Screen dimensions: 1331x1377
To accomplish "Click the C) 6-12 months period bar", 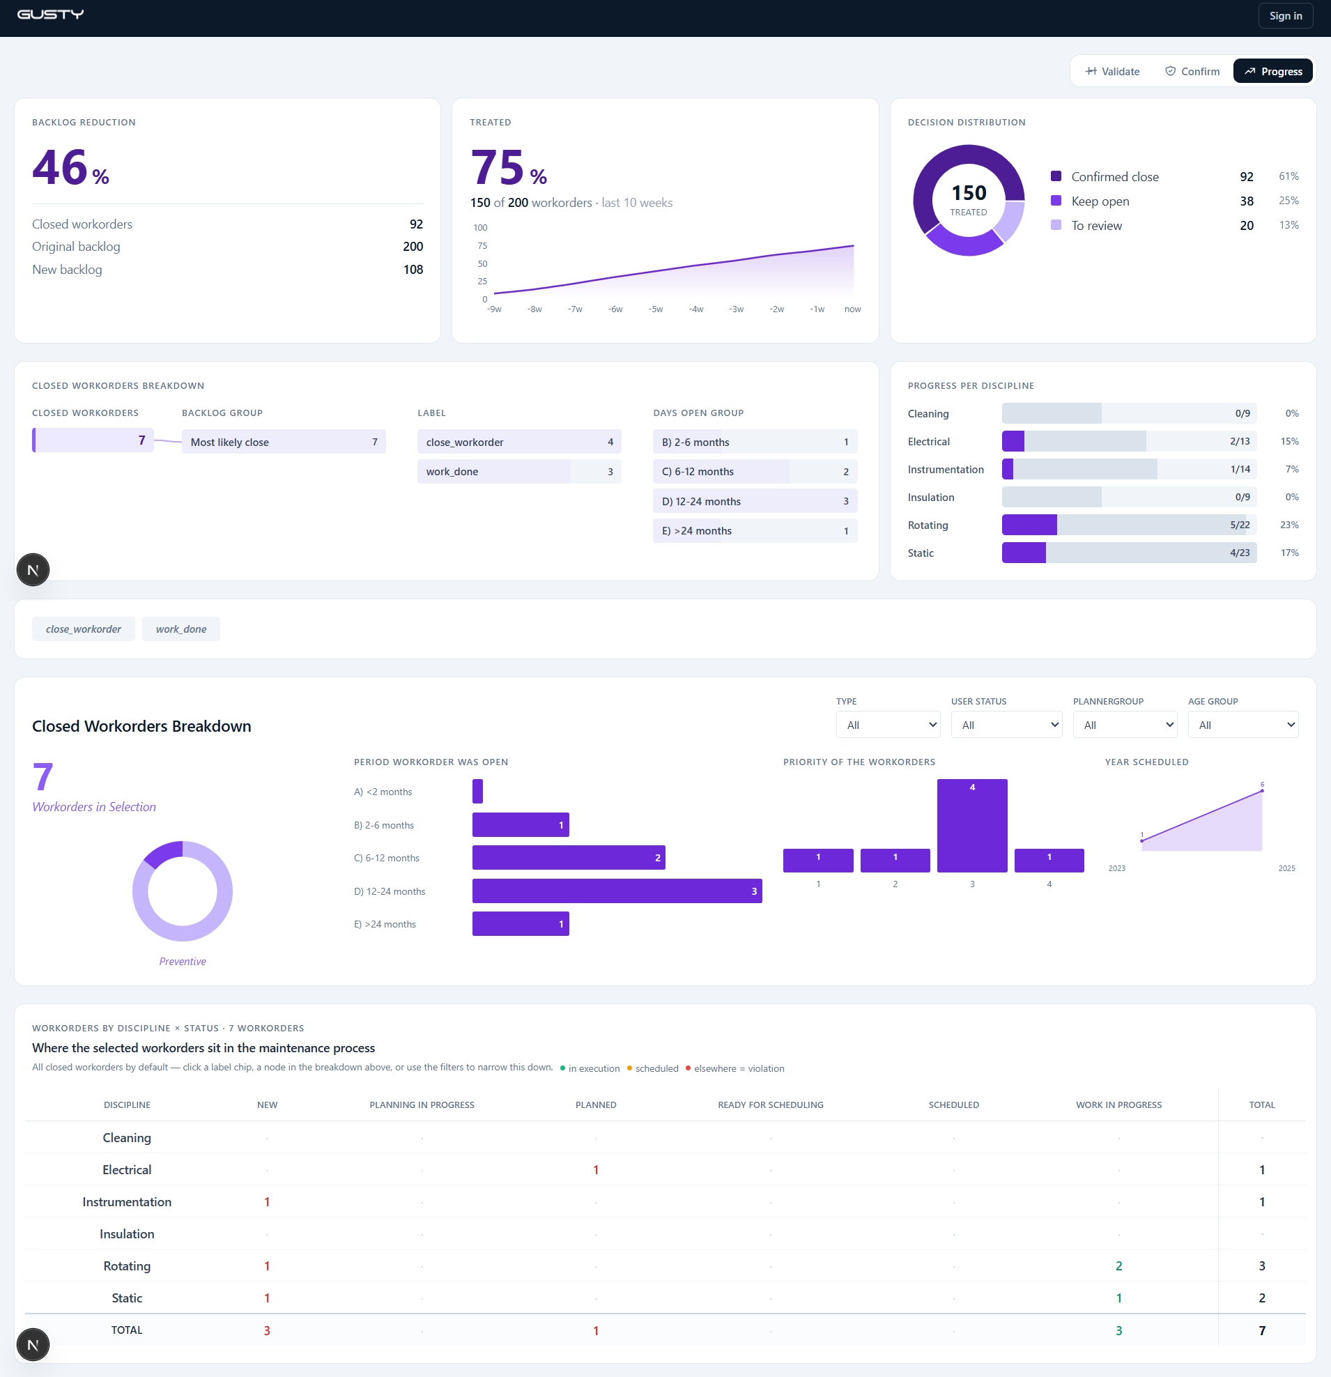I will tap(569, 858).
